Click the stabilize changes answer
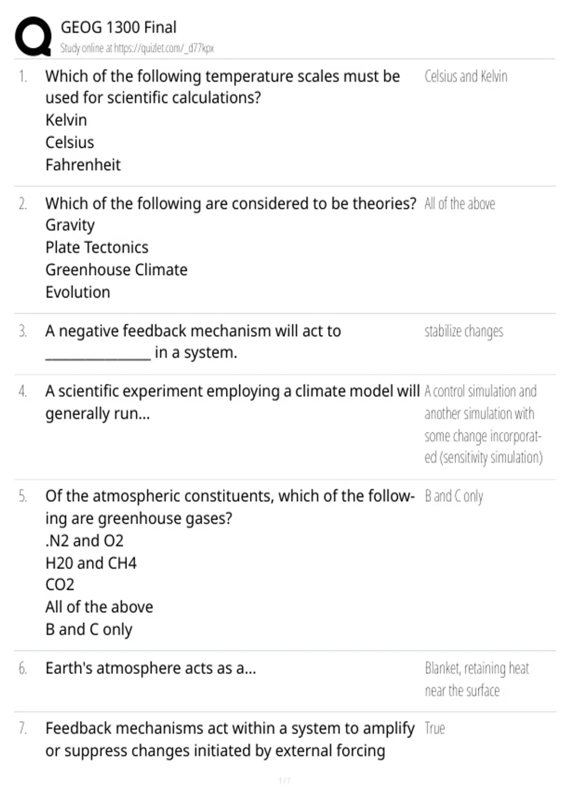The width and height of the screenshot is (569, 807). point(464,331)
